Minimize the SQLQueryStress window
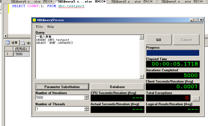This screenshot has height=126, width=208. pyautogui.click(x=191, y=20)
